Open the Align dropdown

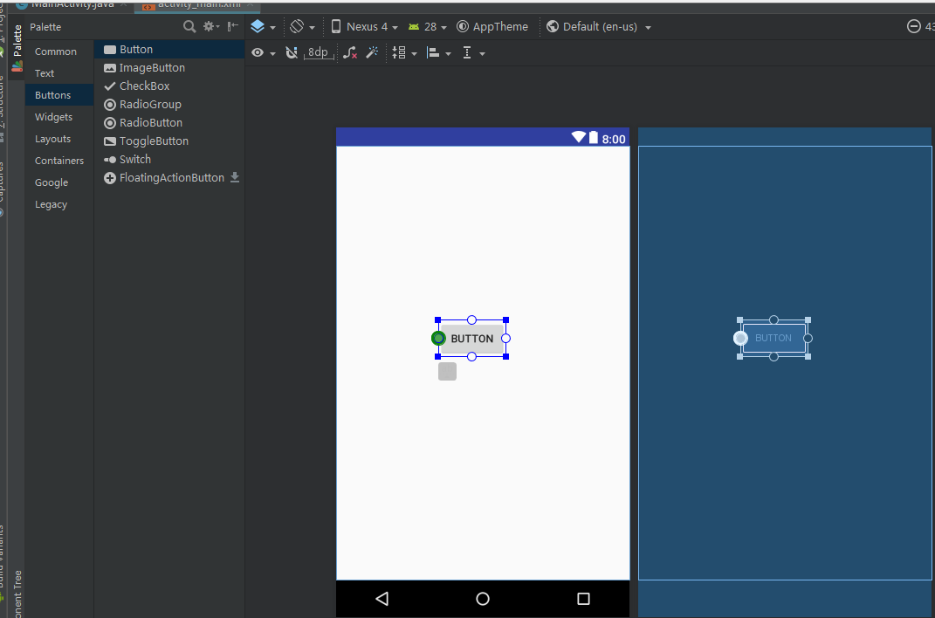coord(439,53)
